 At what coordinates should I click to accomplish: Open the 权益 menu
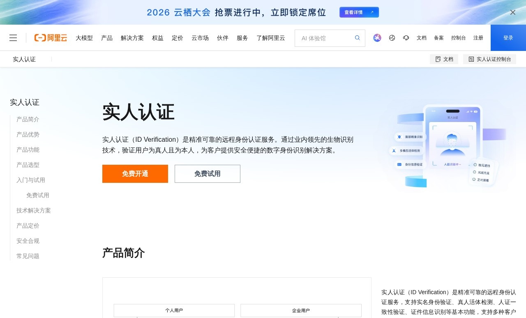click(x=158, y=38)
